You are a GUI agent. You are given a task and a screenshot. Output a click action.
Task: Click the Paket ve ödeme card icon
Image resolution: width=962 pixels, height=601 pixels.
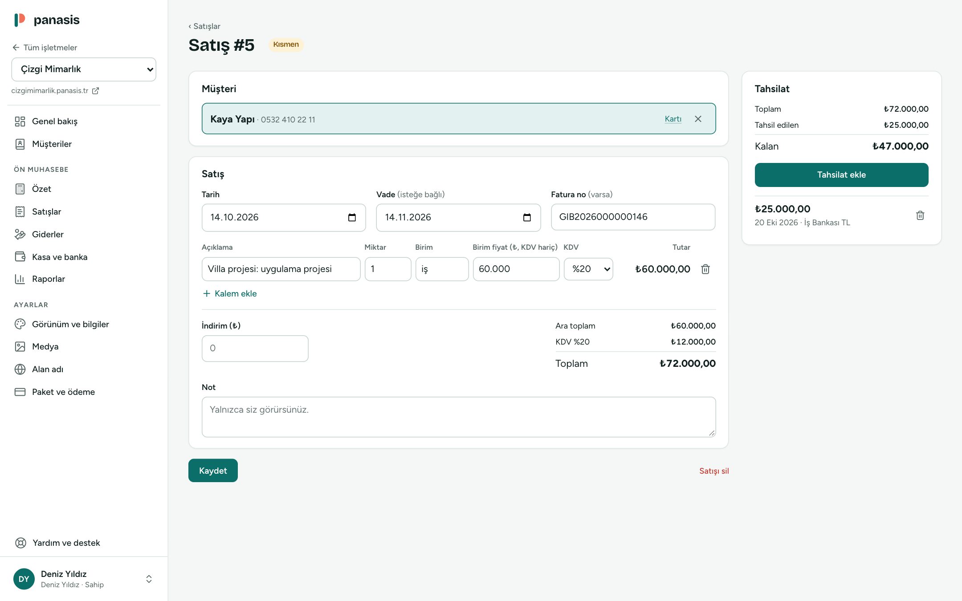point(20,392)
